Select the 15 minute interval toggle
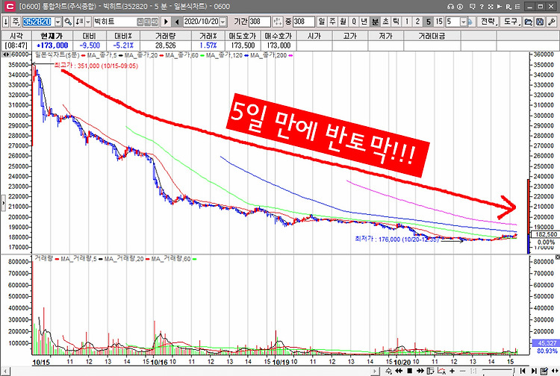Viewport: 560px width, 376px height. (x=439, y=22)
